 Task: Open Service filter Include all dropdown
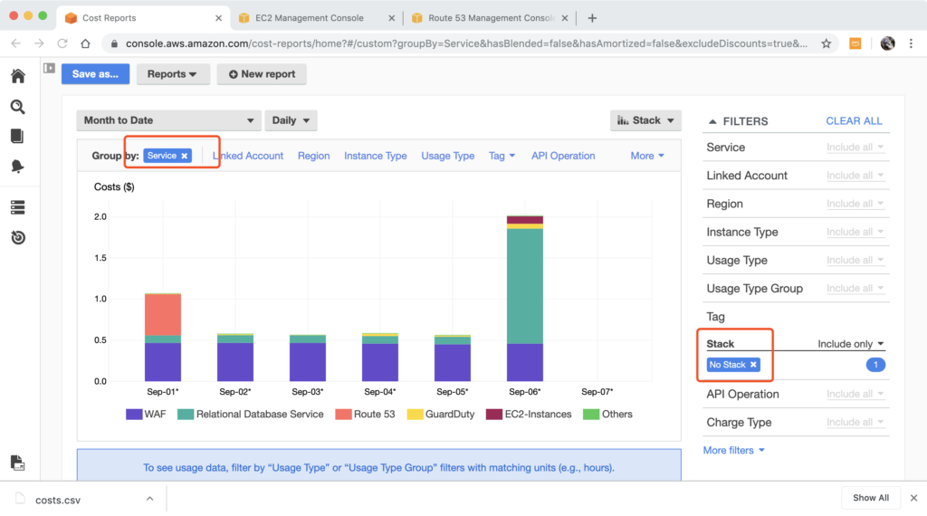[x=855, y=148]
